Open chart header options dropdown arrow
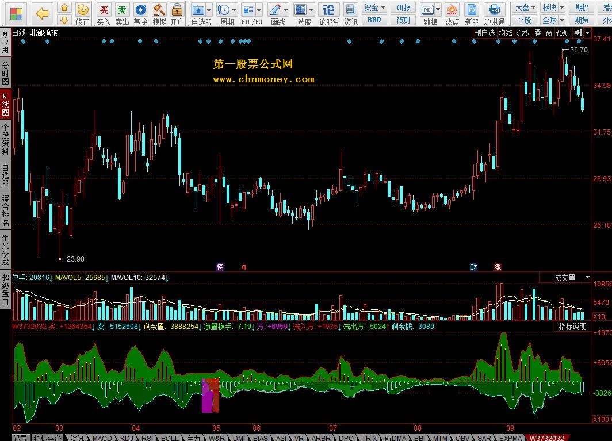The image size is (612, 441). (x=587, y=33)
